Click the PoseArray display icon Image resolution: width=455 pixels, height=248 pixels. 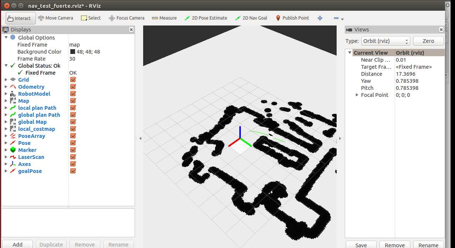[13, 136]
